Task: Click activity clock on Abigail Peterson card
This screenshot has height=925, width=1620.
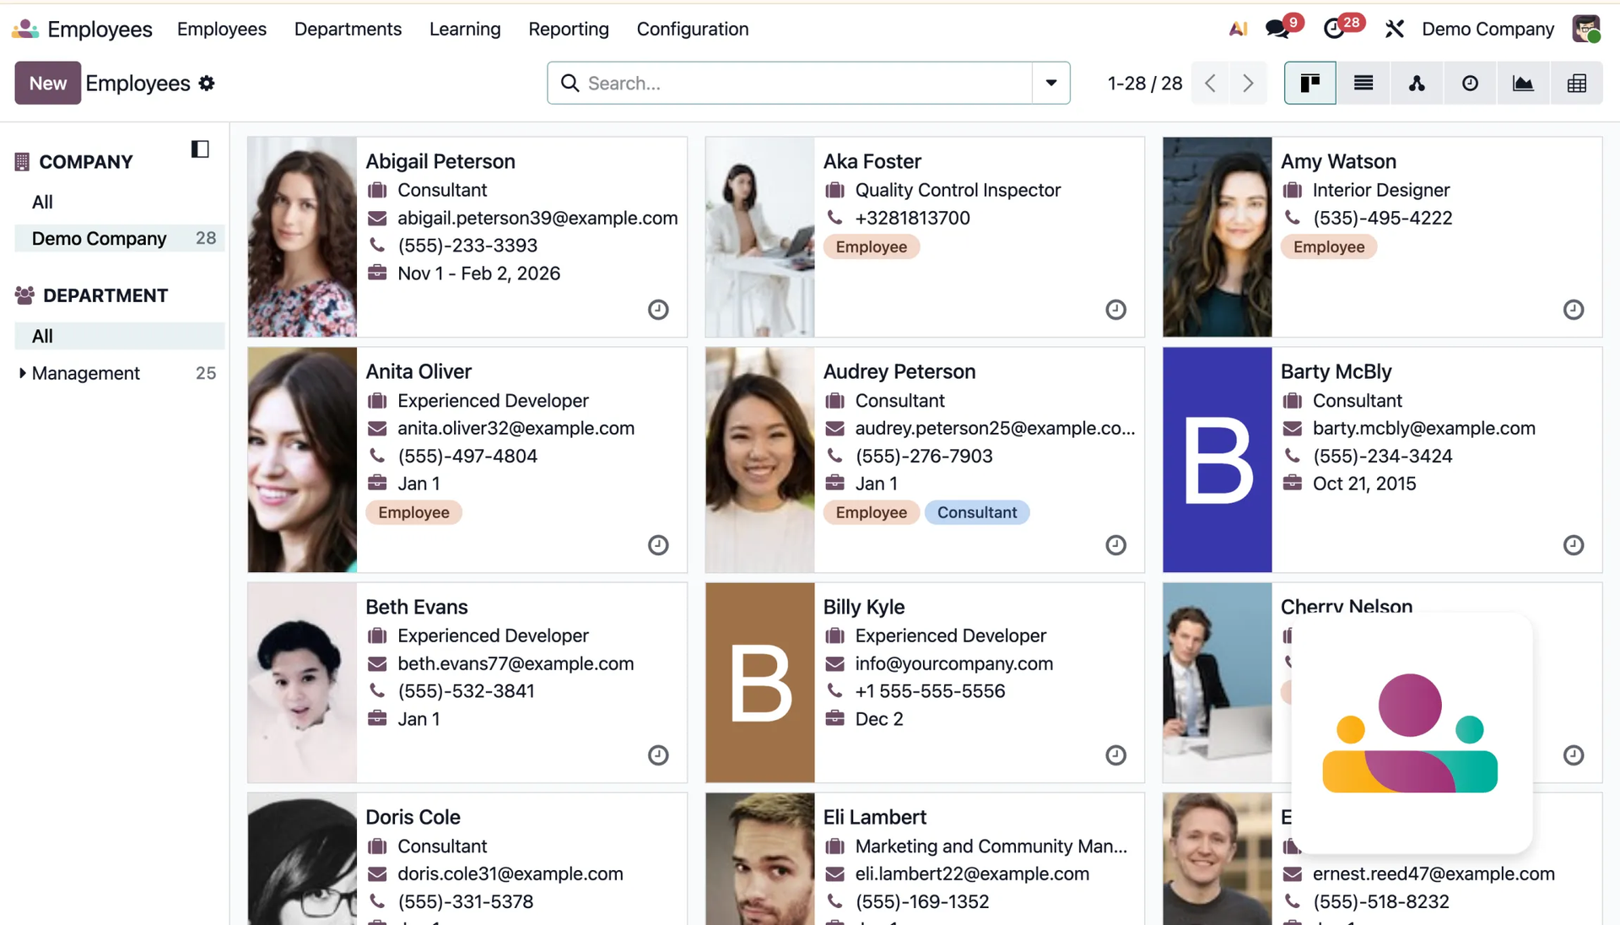Action: (x=658, y=310)
